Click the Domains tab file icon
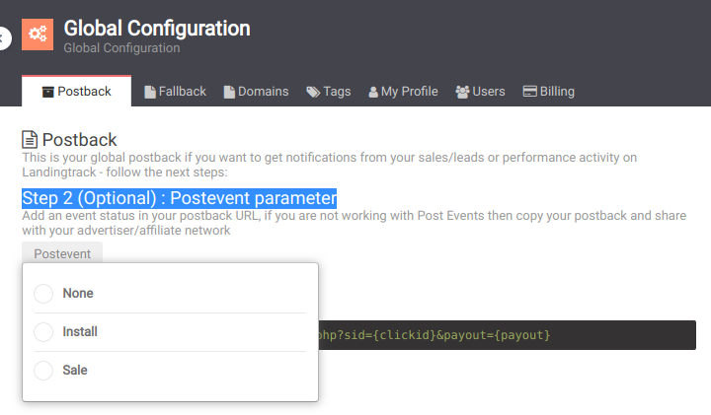Image resolution: width=711 pixels, height=415 pixels. (x=229, y=92)
